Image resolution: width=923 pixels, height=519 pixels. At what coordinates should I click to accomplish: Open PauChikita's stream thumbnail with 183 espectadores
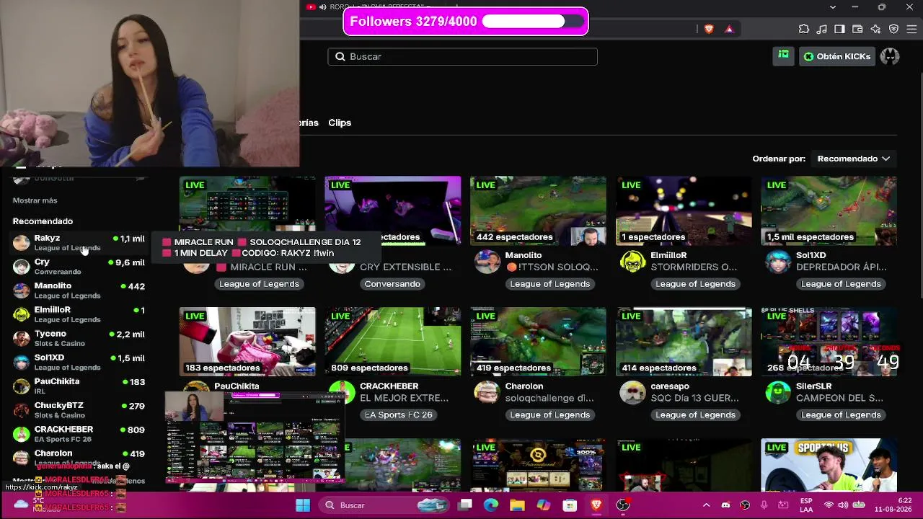247,342
